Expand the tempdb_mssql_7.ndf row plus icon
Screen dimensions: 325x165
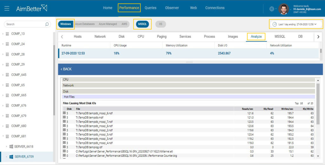pyautogui.click(x=64, y=122)
